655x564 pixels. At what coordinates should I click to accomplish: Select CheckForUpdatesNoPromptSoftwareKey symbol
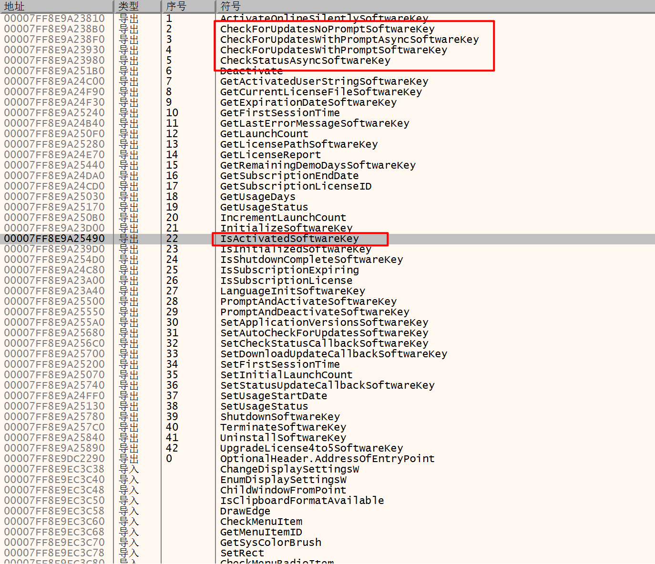pyautogui.click(x=327, y=29)
